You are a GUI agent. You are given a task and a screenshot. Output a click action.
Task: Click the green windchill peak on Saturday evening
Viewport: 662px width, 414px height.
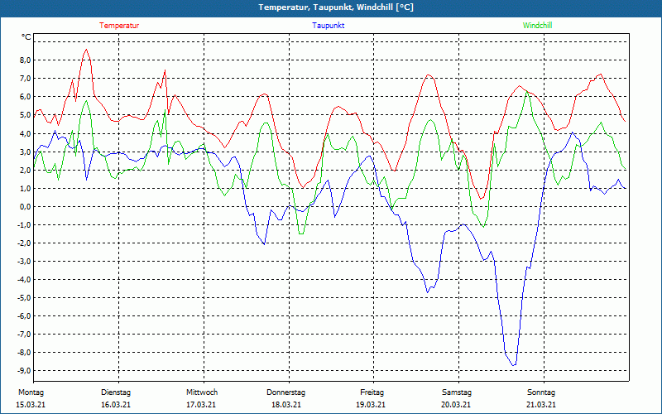coord(526,91)
